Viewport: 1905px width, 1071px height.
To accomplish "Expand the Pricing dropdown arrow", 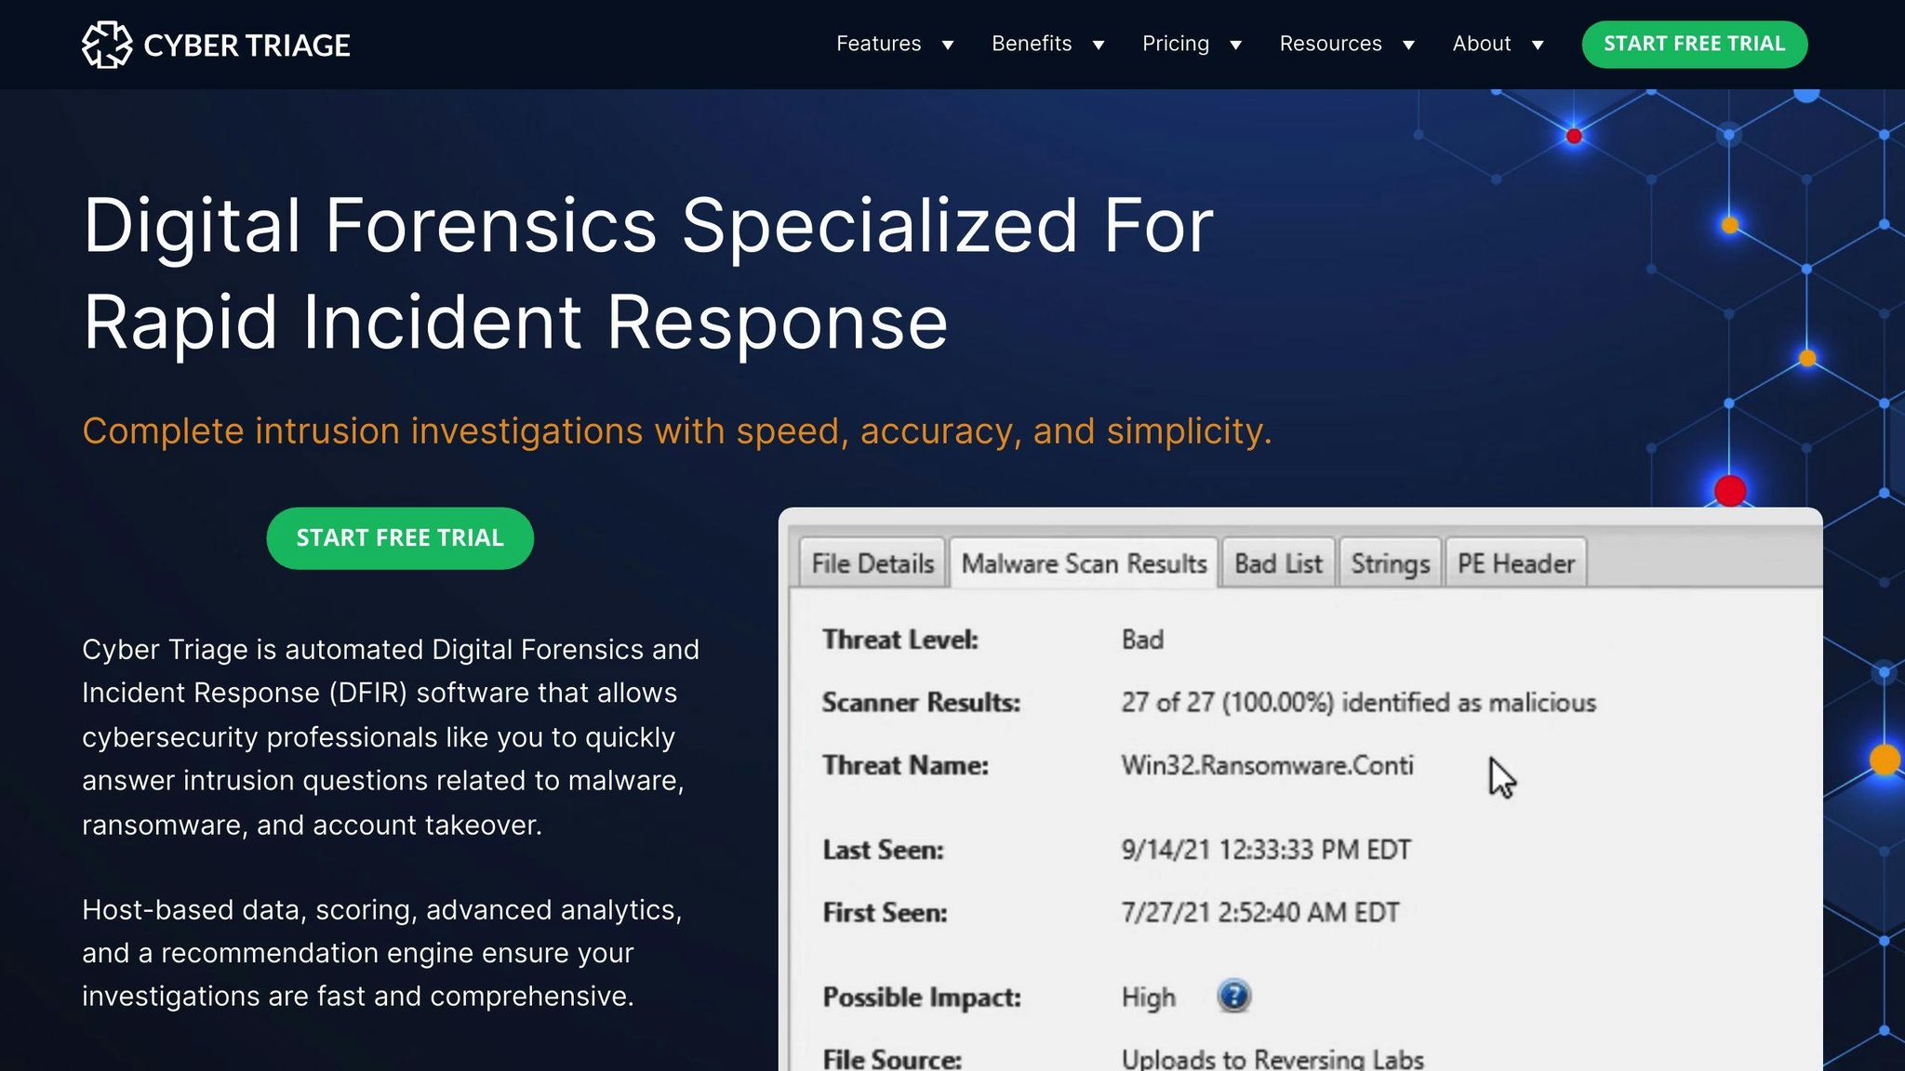I will pyautogui.click(x=1236, y=45).
